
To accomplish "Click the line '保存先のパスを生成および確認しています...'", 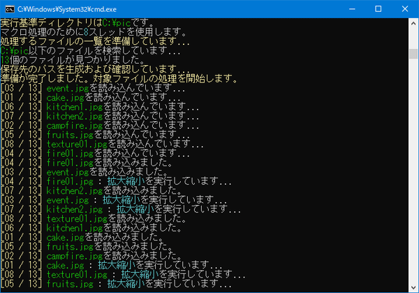I will pos(95,69).
